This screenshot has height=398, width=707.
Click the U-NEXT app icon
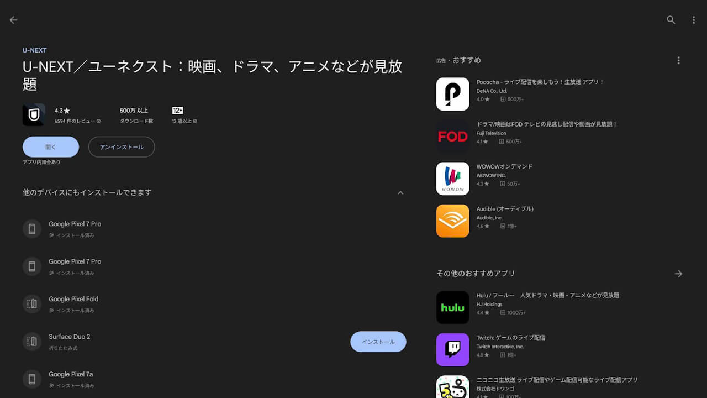(34, 114)
